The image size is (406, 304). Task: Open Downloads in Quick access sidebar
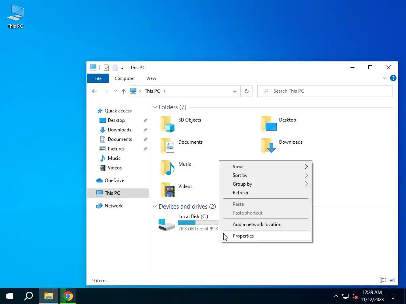click(x=119, y=130)
